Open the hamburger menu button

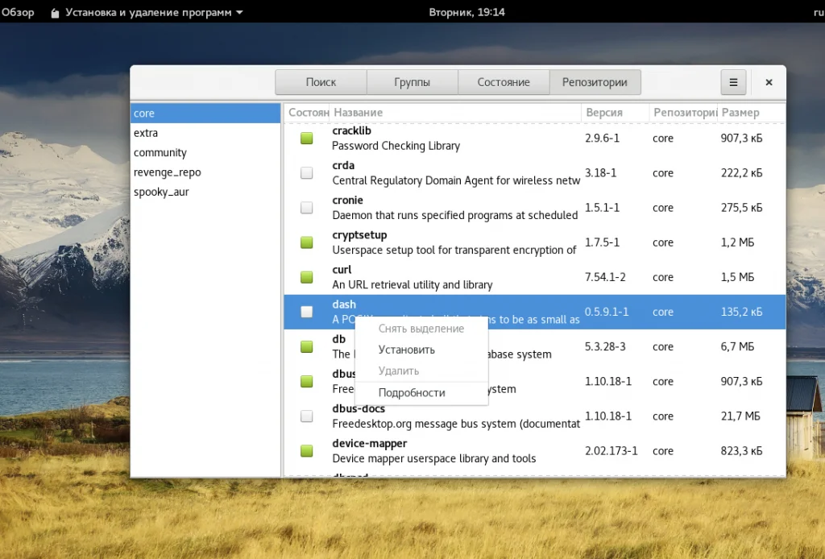pos(733,82)
